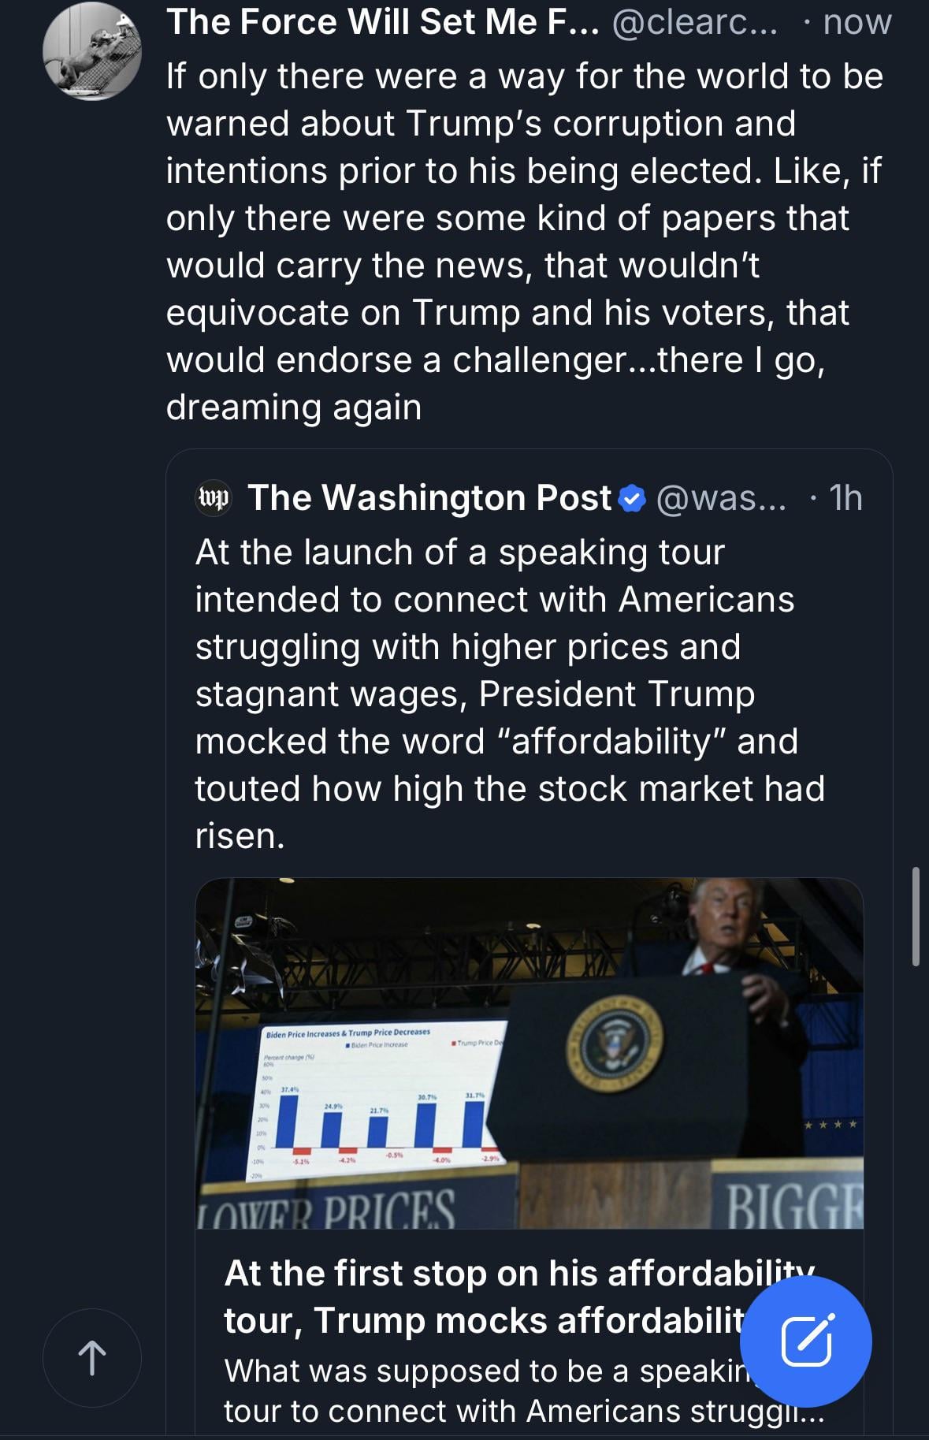Tap the display name "The Force Will Set Me F..."
Screen dimensions: 929x1440
[382, 22]
